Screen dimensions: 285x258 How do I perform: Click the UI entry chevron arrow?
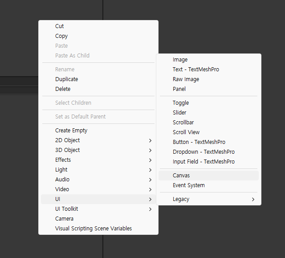point(150,200)
